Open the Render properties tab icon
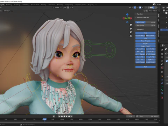The height and width of the screenshot is (126, 168). pos(162,54)
